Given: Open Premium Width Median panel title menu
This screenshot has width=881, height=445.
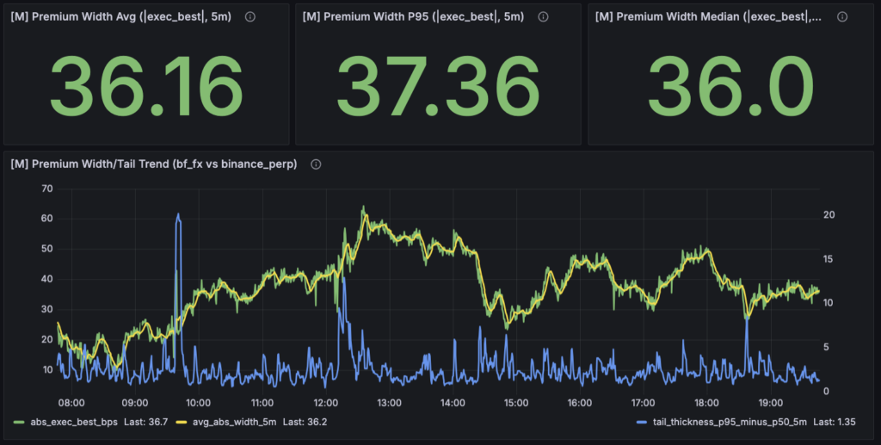Looking at the screenshot, I should tap(707, 17).
